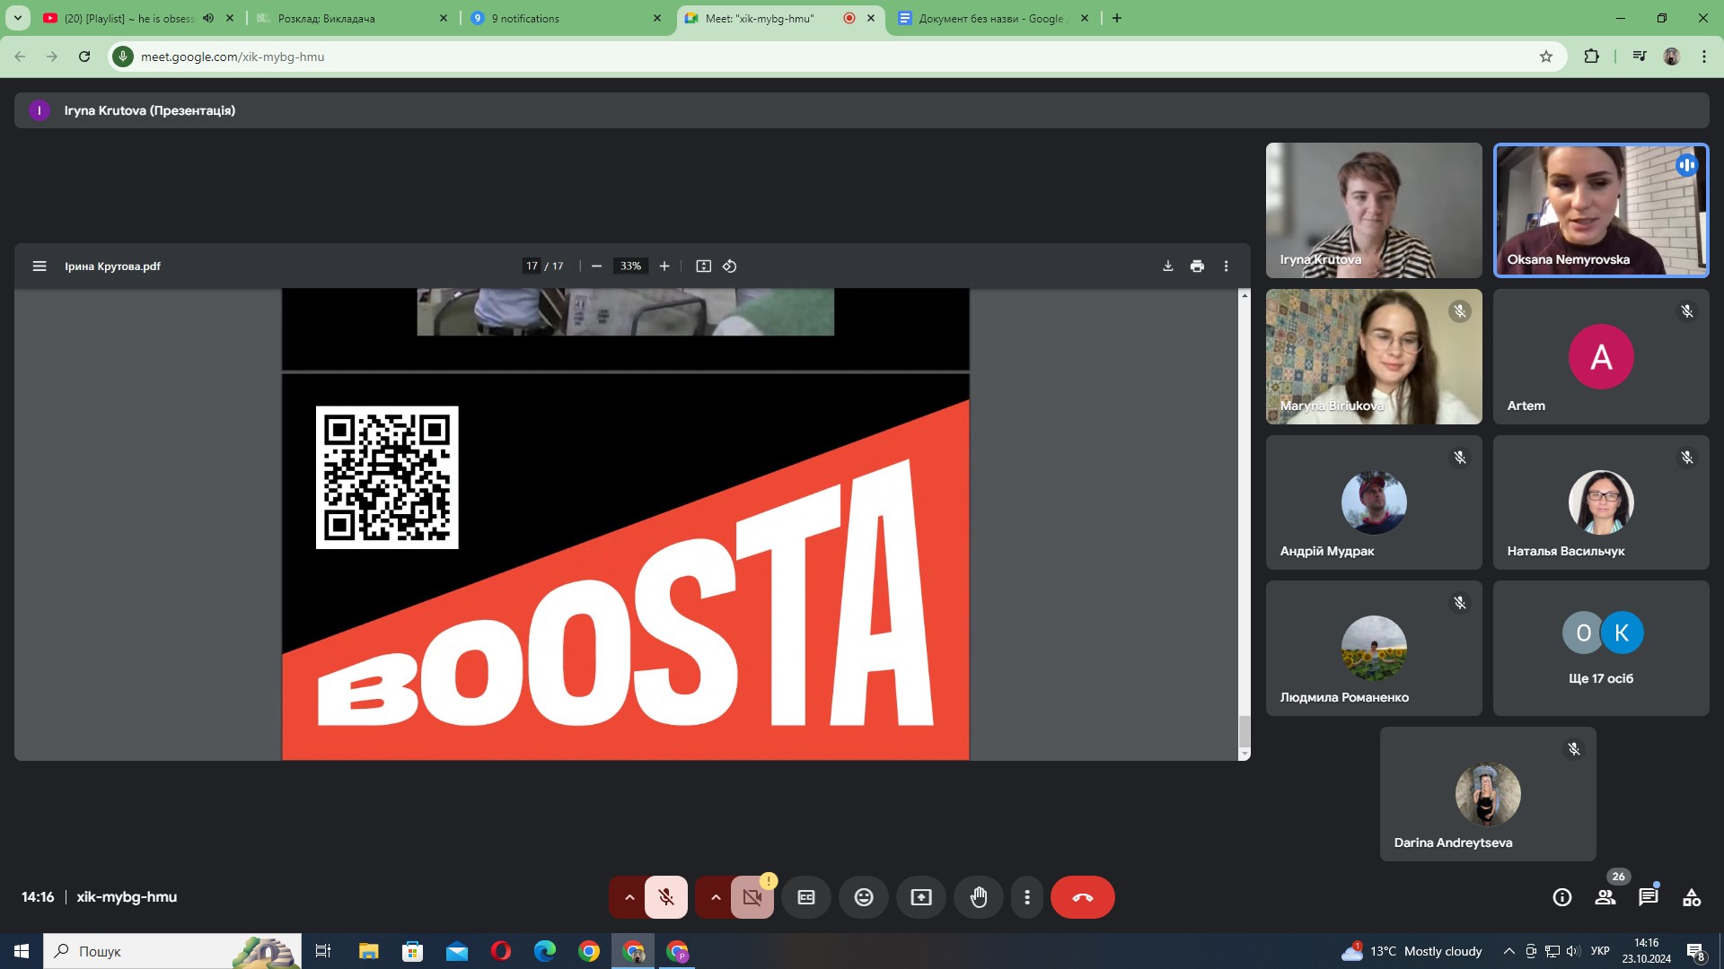Open the Chrome profile avatar
The image size is (1724, 969).
point(1672,57)
